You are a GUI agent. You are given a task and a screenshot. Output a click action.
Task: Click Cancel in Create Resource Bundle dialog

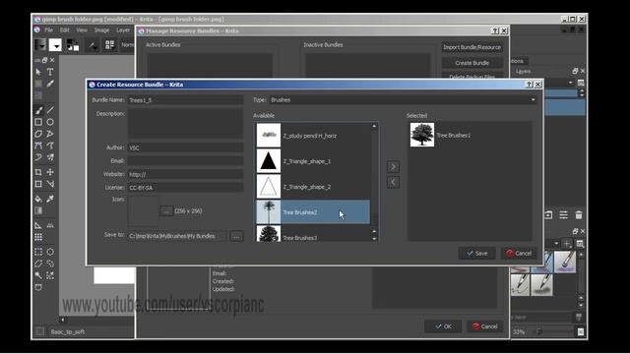pos(519,254)
